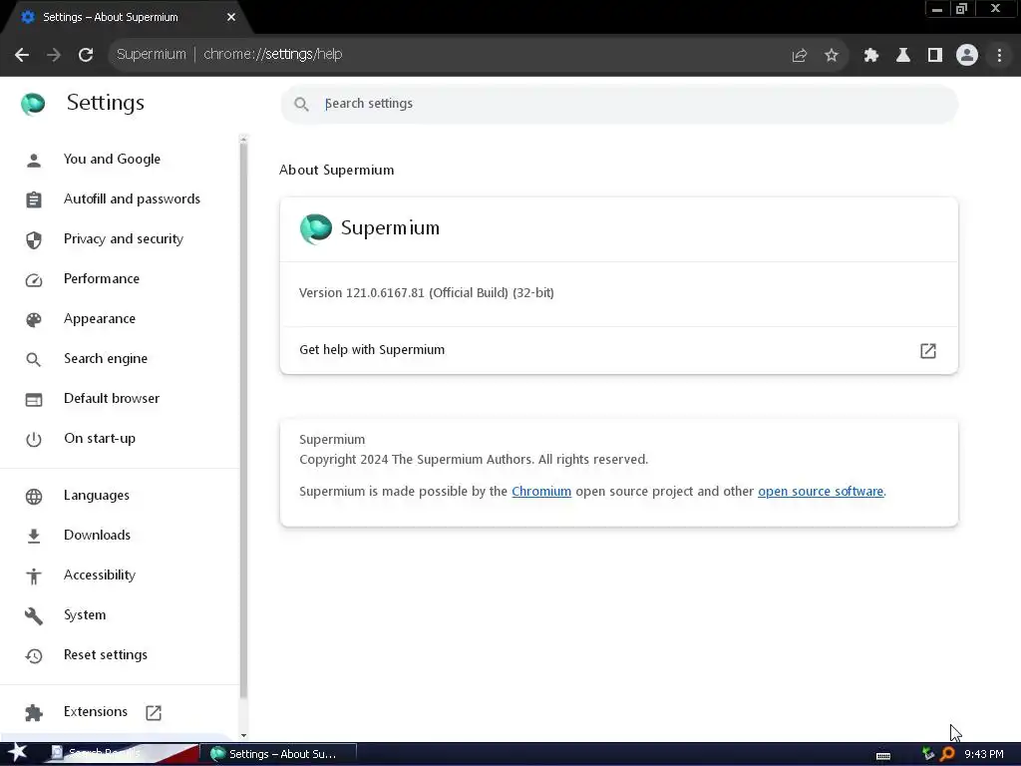
Task: Open the Extensions puzzle icon in toolbar
Action: tap(871, 56)
